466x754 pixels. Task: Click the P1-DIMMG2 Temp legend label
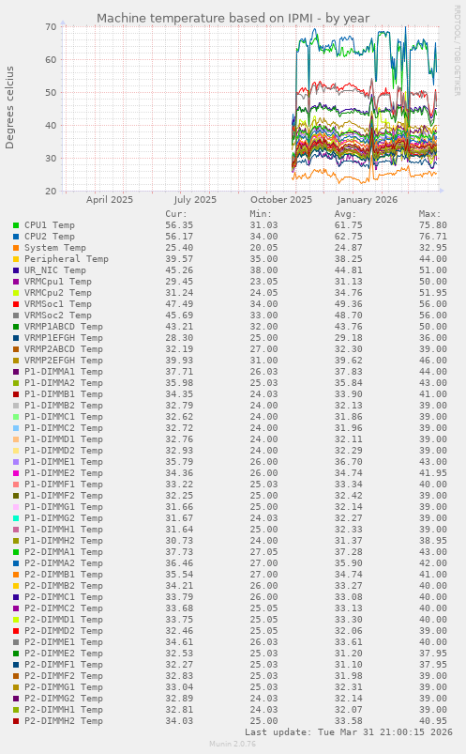tap(64, 518)
